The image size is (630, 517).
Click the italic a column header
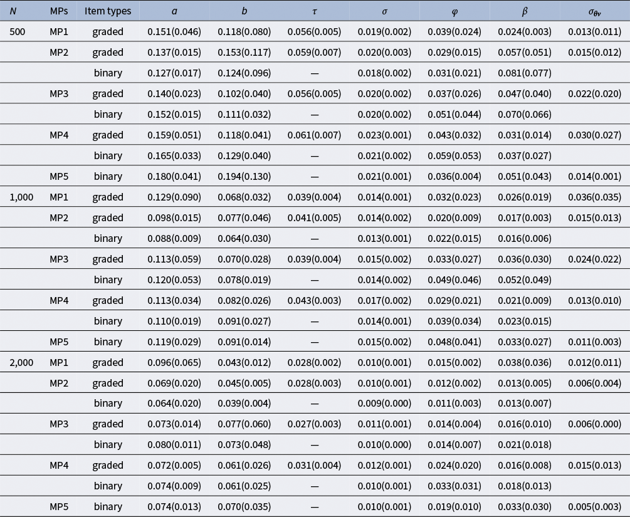[174, 11]
